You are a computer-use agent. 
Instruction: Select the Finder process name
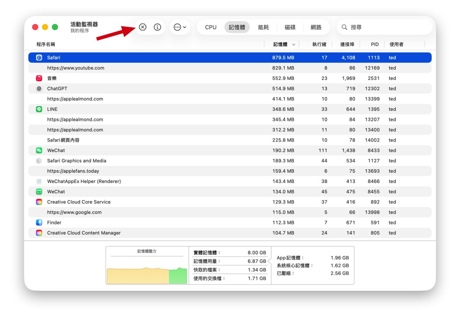point(54,222)
